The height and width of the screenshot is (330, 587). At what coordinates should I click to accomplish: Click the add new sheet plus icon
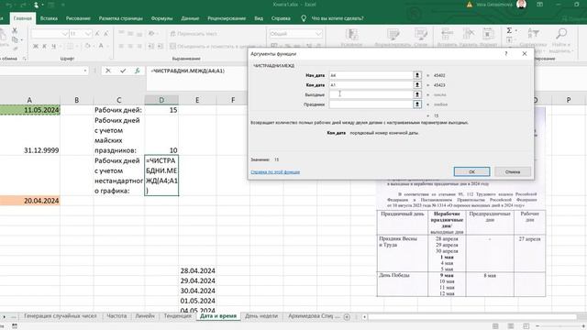coord(347,316)
